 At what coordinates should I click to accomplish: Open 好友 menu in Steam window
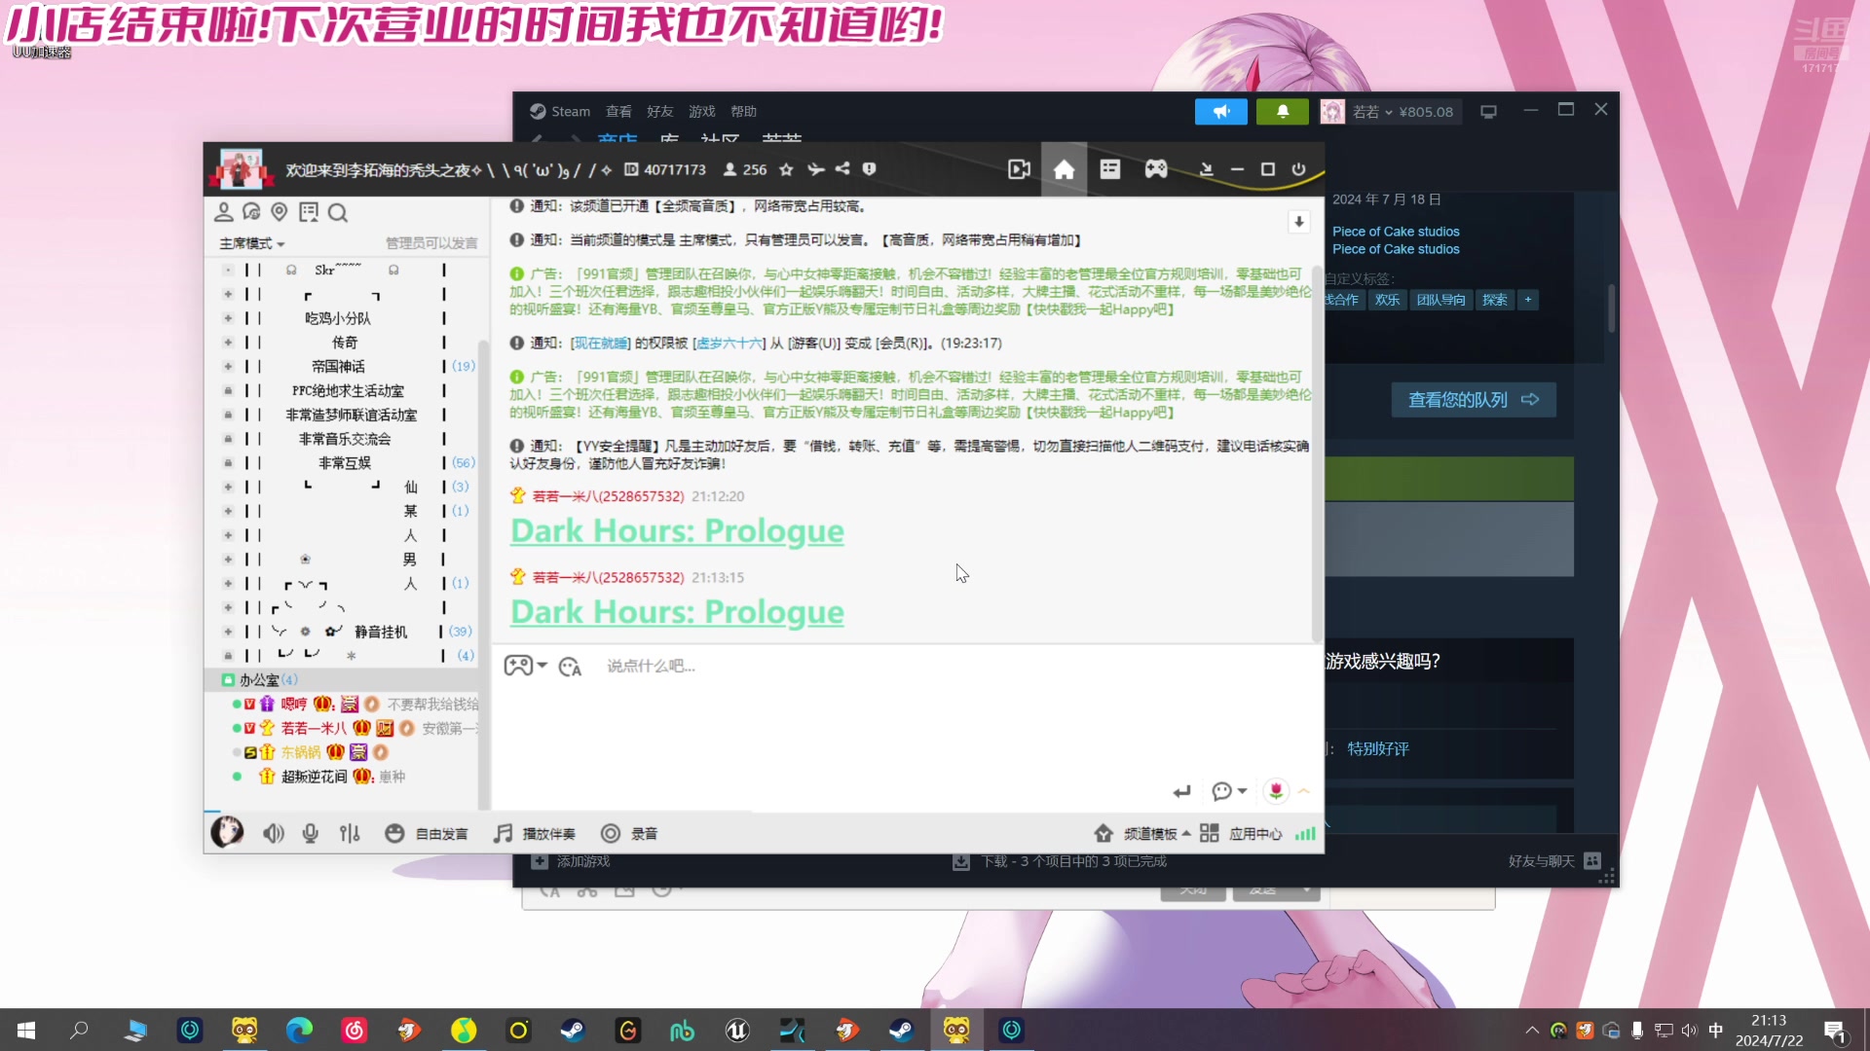[659, 112]
